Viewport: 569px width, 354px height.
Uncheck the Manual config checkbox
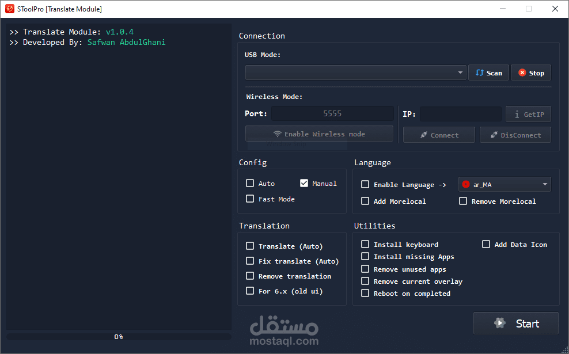(305, 184)
